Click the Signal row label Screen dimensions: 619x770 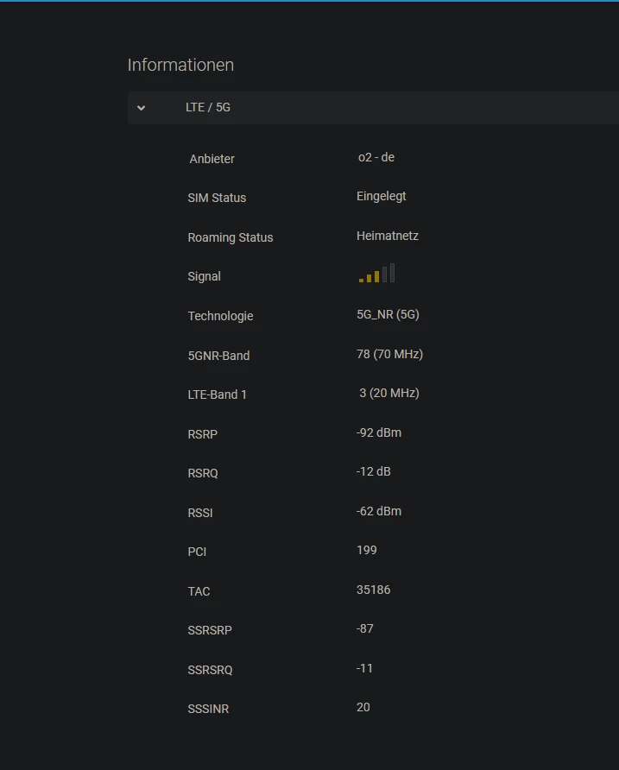204,276
